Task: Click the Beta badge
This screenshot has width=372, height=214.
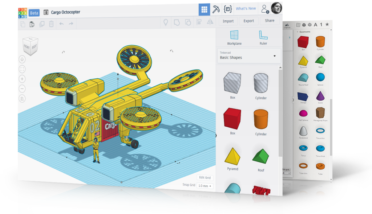Action: 34,13
